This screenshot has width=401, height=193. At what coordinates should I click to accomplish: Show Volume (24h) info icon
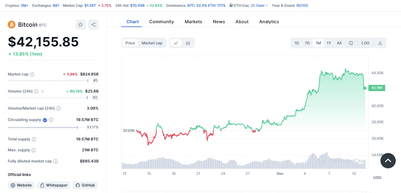36,91
